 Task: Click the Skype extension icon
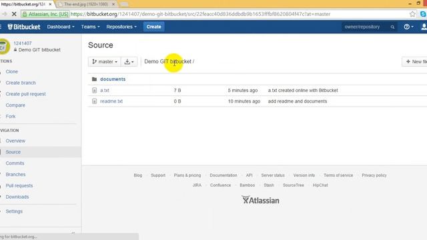tap(423, 14)
